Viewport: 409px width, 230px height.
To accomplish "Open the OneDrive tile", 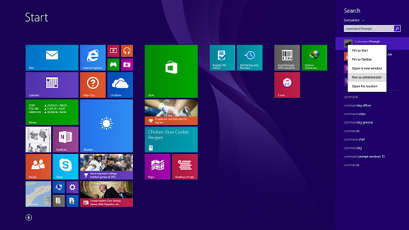I will [120, 85].
